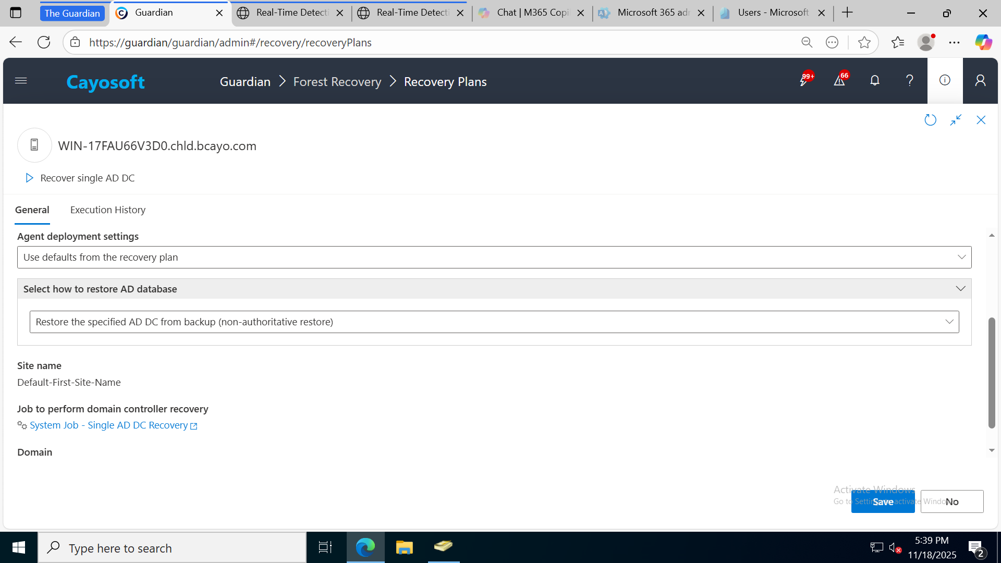Open the hamburger navigation menu
The height and width of the screenshot is (563, 1001).
pos(21,81)
